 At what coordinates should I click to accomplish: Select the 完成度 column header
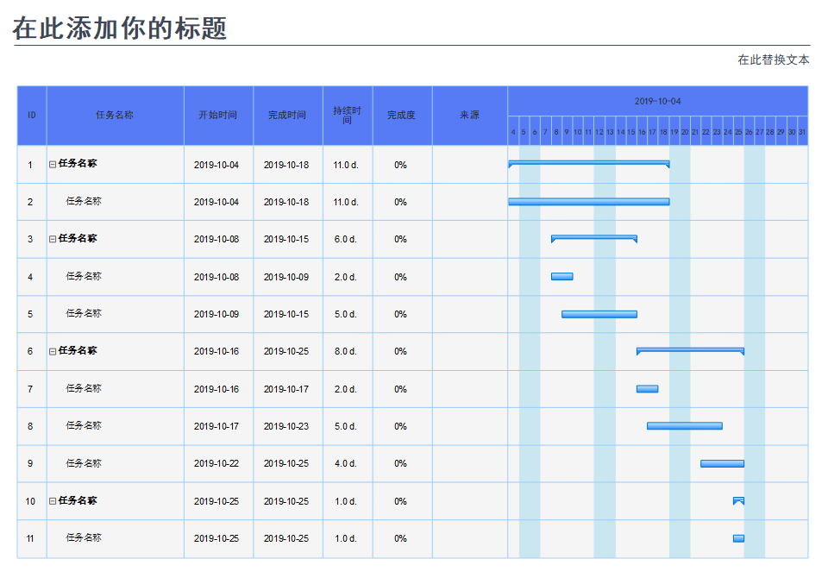(402, 115)
